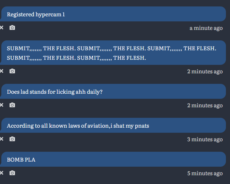Open the "2 minutes ago" timestamp below the SUBMIT message

pyautogui.click(x=205, y=71)
